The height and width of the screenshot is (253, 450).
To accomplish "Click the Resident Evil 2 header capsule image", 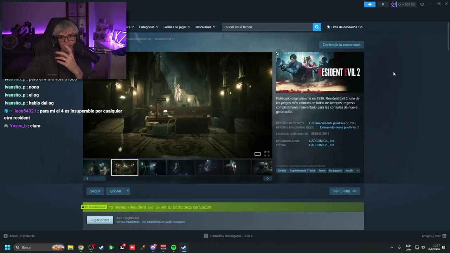I will pos(320,72).
